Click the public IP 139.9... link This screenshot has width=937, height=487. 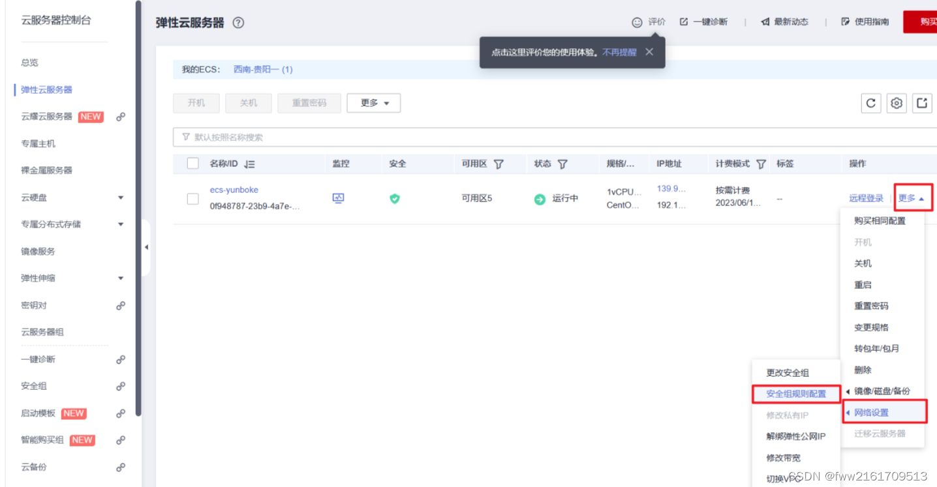[671, 188]
